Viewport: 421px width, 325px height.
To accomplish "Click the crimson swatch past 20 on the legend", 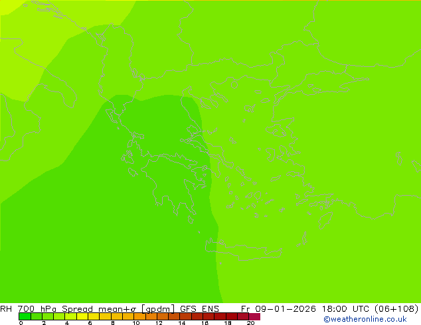I will coord(254,316).
